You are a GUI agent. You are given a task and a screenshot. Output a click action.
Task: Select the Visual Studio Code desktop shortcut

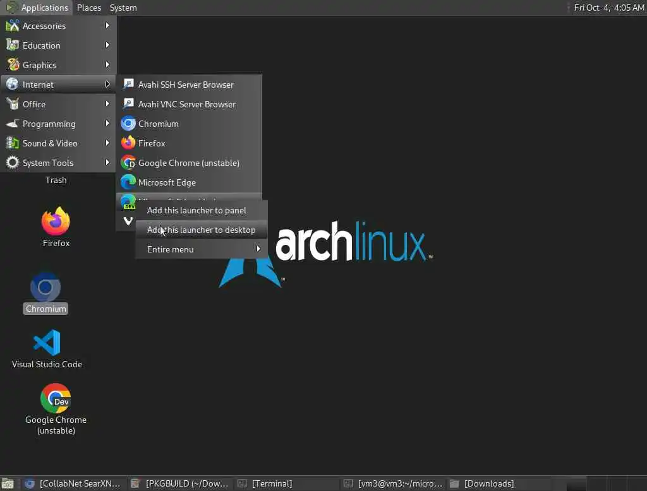(x=47, y=349)
